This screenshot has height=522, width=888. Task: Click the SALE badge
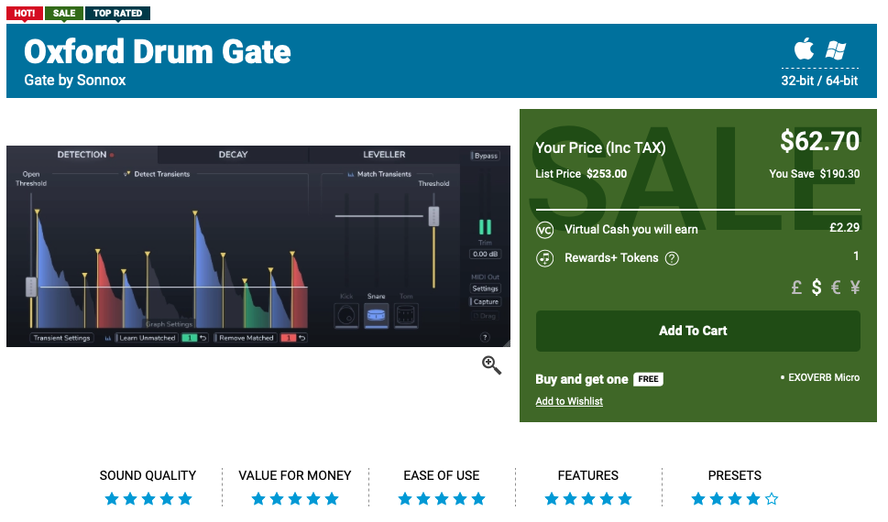pyautogui.click(x=64, y=13)
